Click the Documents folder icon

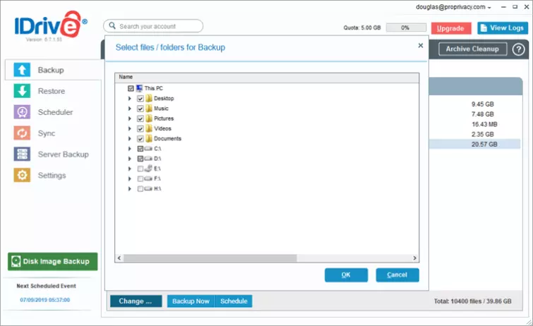(x=149, y=138)
